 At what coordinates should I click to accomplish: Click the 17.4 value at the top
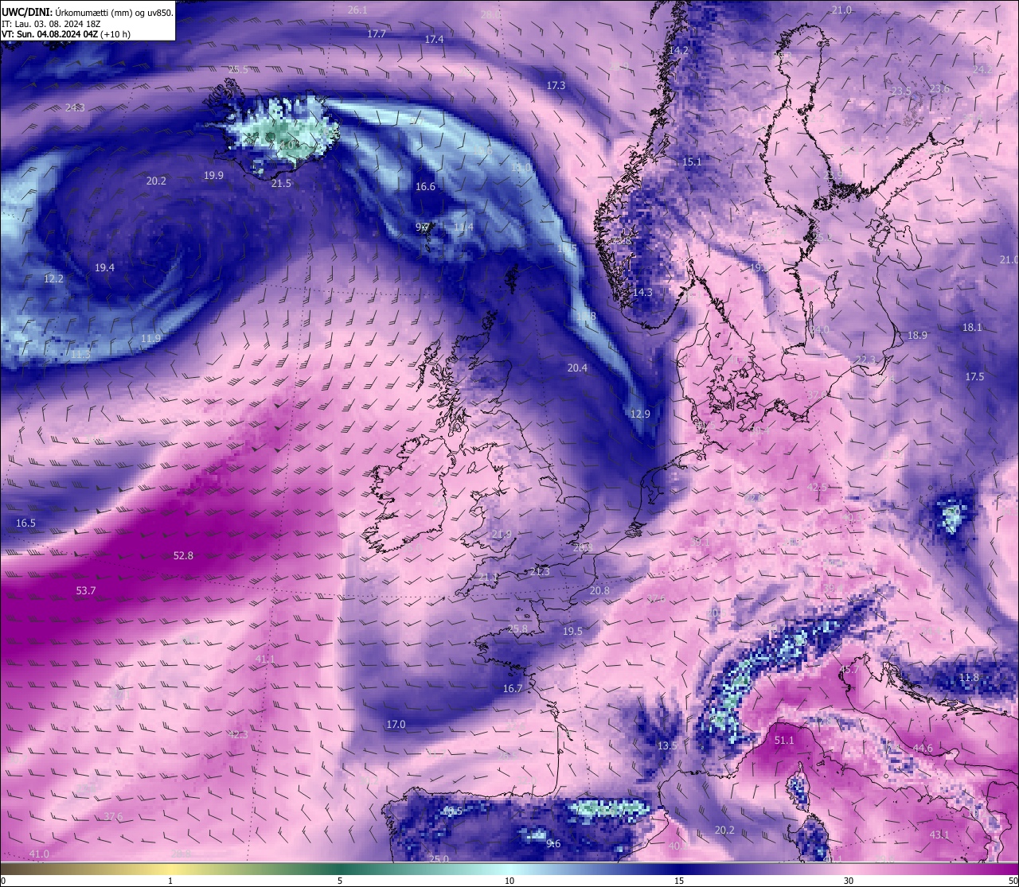(x=434, y=39)
